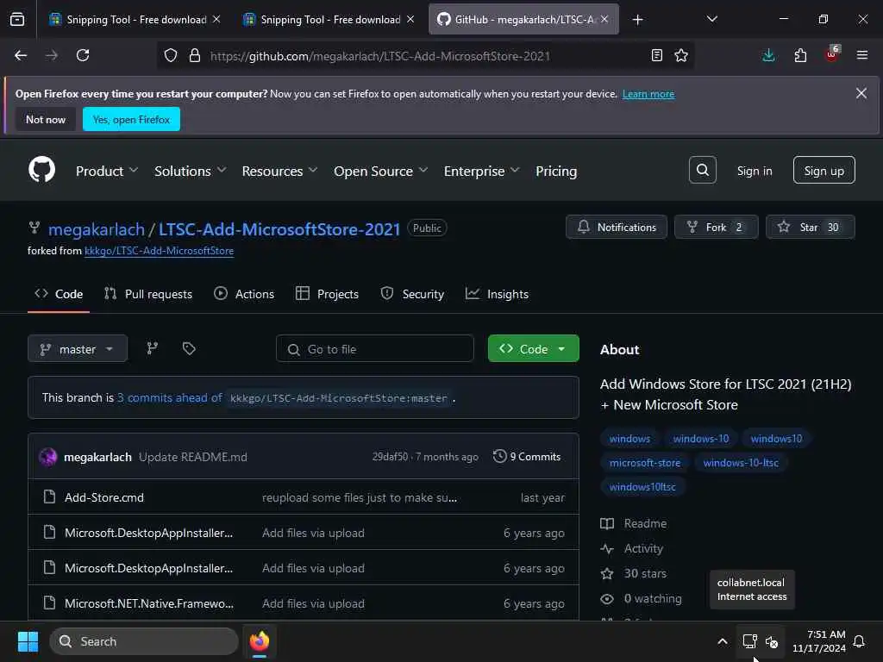List all tabs dropdown arrow

pos(711,19)
